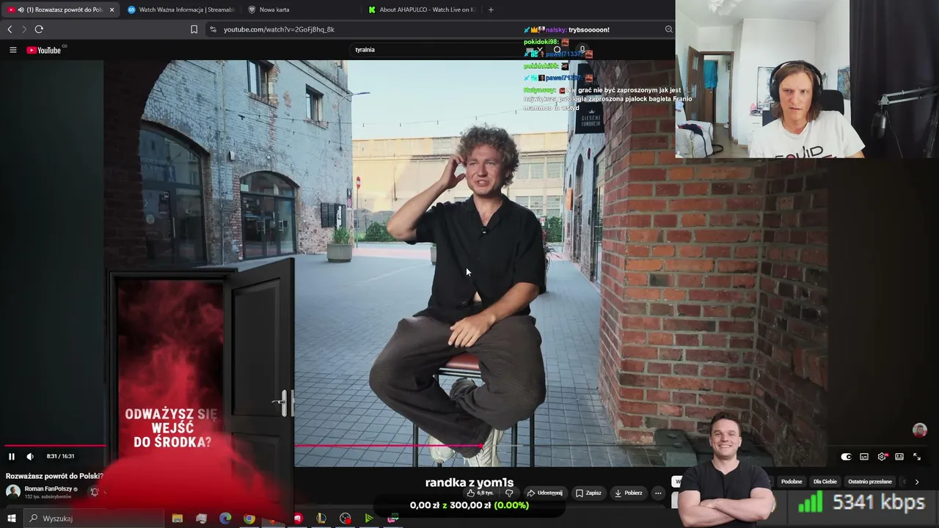Launch Microsoft Edge from the taskbar
This screenshot has width=939, height=528.
pos(225,518)
